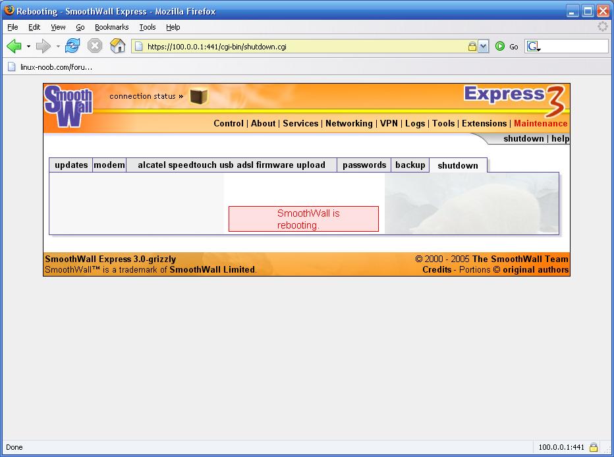
Task: Open the Services section link
Action: (x=300, y=123)
